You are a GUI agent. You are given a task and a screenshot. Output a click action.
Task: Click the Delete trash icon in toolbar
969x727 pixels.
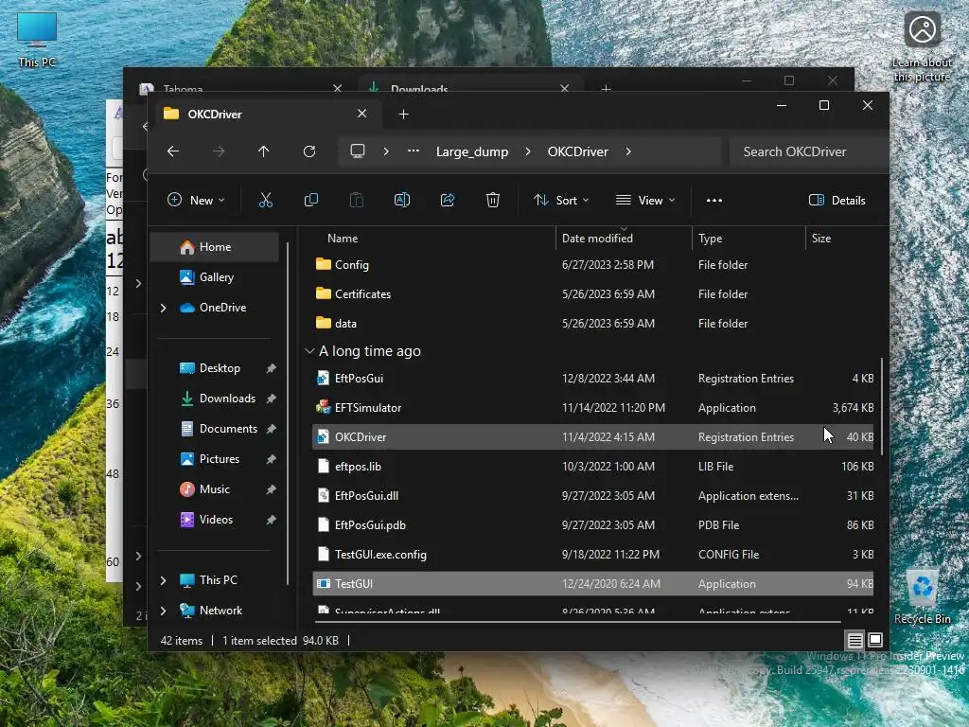pos(492,200)
